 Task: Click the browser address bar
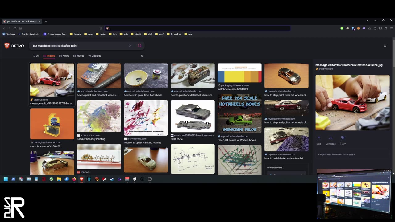pos(197,28)
